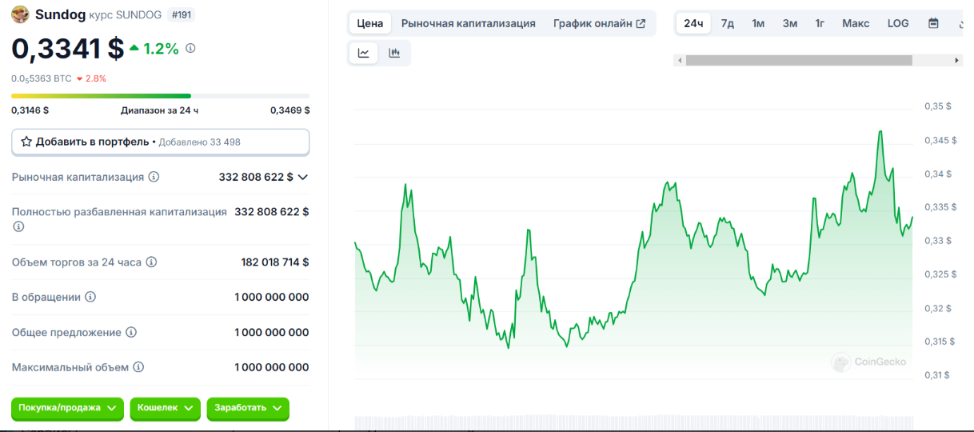Click the 0,31 $ y-axis label
Image resolution: width=974 pixels, height=432 pixels.
[938, 375]
